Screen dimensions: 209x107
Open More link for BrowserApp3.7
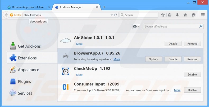pyautogui.click(x=117, y=59)
